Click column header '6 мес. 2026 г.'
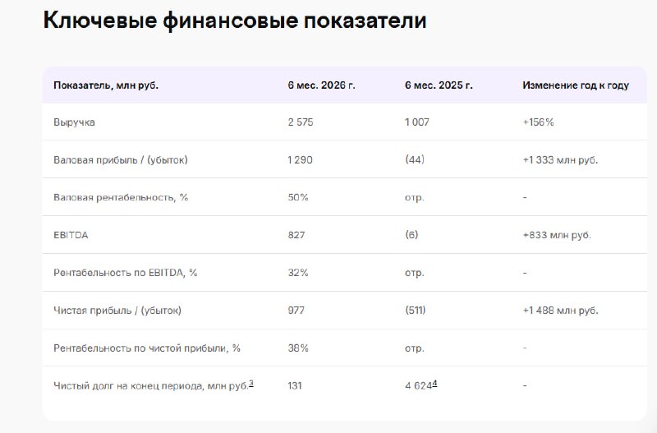This screenshot has width=657, height=433. 321,85
